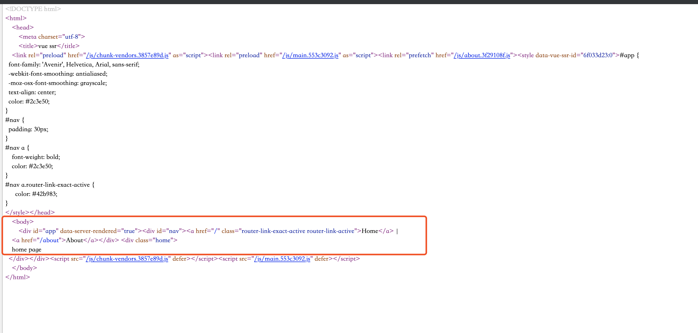Click the -moz-osx-font-smoothing grayscale line
698x333 pixels.
[58, 83]
